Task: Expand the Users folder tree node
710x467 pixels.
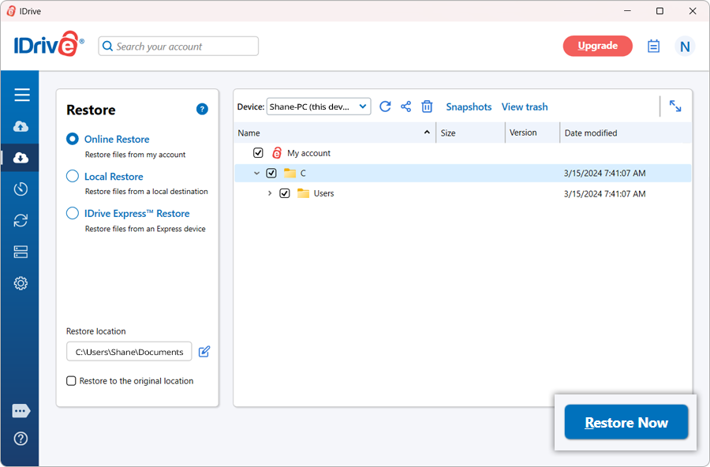Action: coord(270,193)
